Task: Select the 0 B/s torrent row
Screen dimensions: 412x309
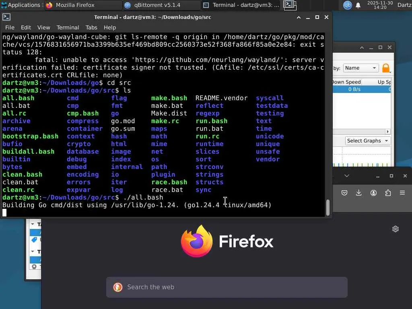Action: tap(362, 89)
